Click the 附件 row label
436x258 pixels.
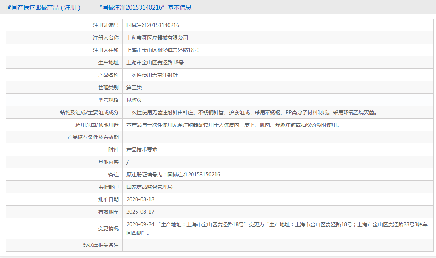[114, 150]
